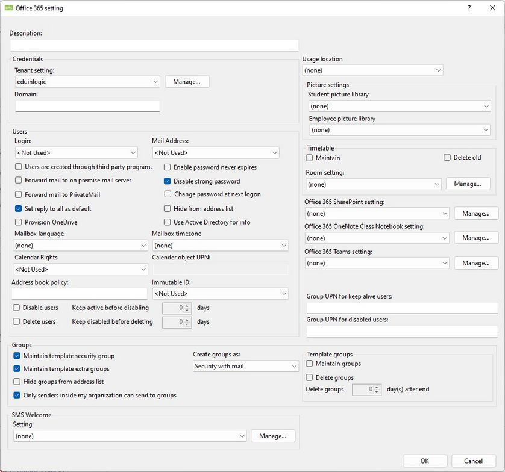The height and width of the screenshot is (472, 505).
Task: Expand the Usage location dropdown
Action: click(x=372, y=70)
